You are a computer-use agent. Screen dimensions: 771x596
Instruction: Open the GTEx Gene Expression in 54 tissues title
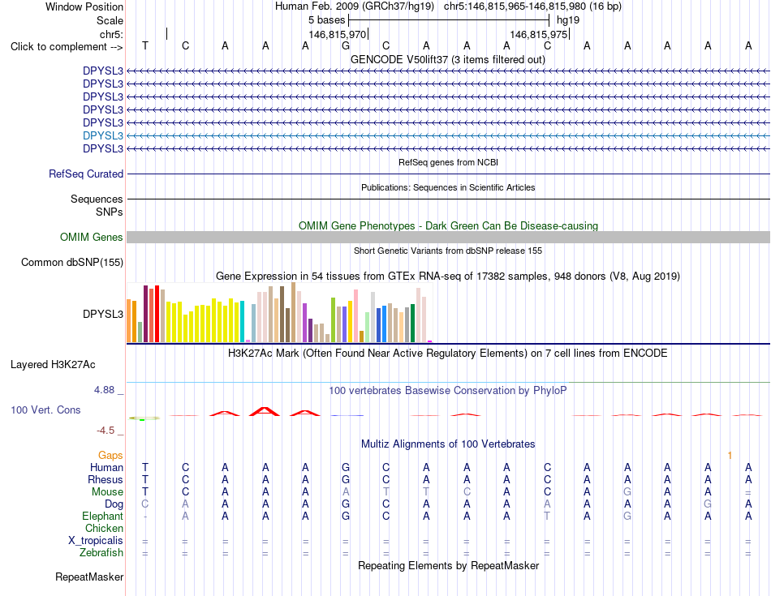[x=448, y=277]
